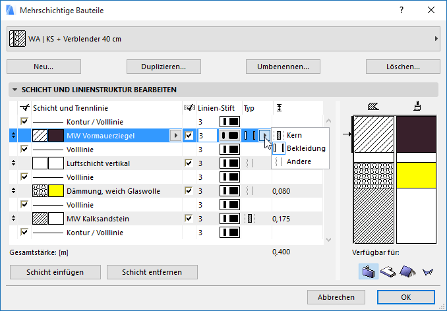
Task: Click pen icon for MW Kalksandstein row
Action: point(229,218)
